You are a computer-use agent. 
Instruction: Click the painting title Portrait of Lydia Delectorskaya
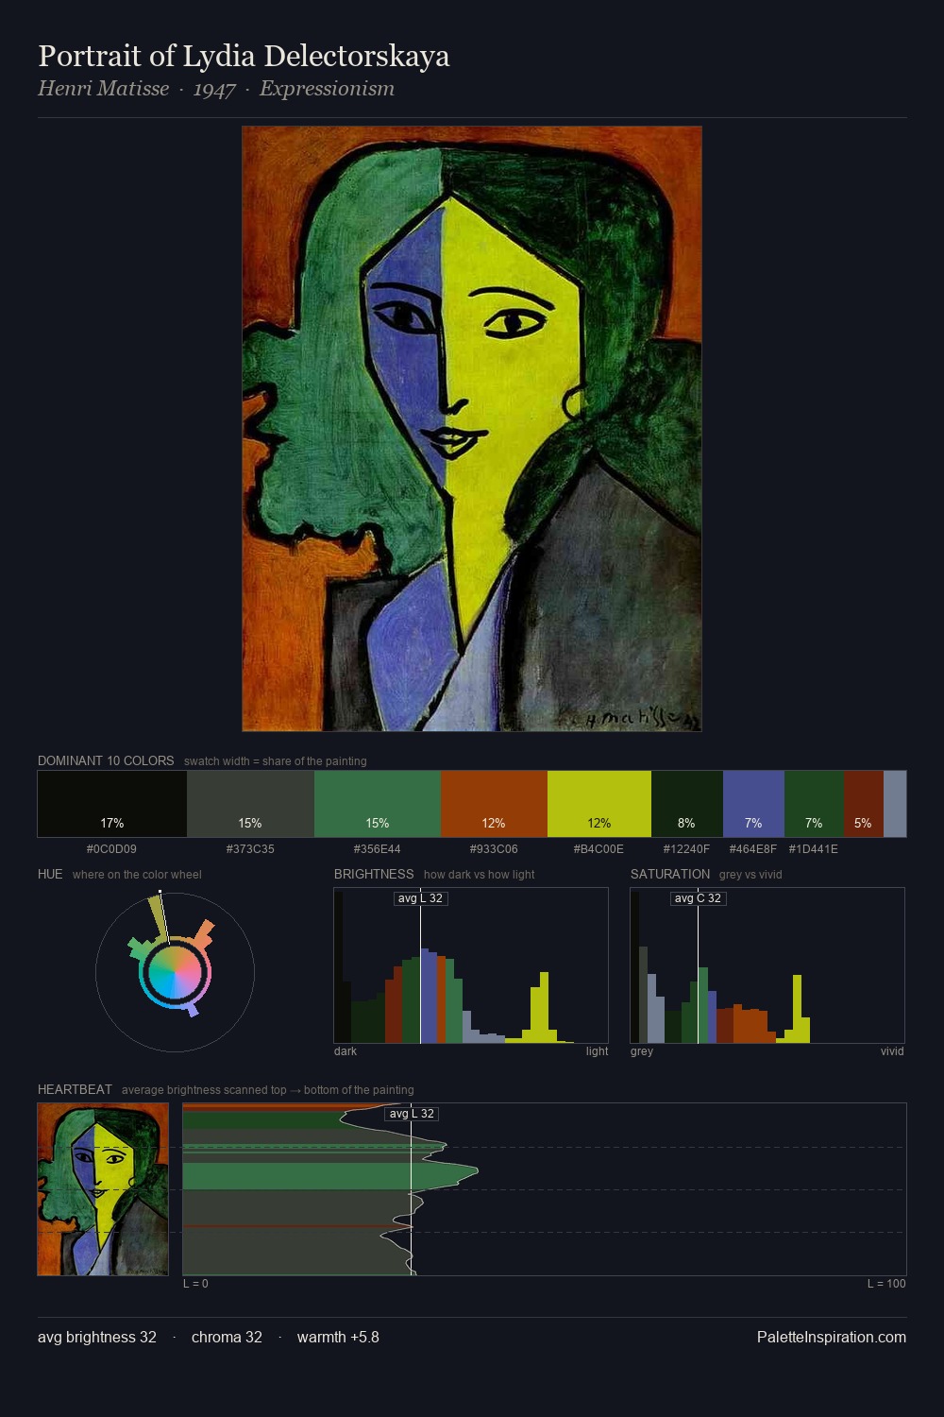[x=244, y=56]
